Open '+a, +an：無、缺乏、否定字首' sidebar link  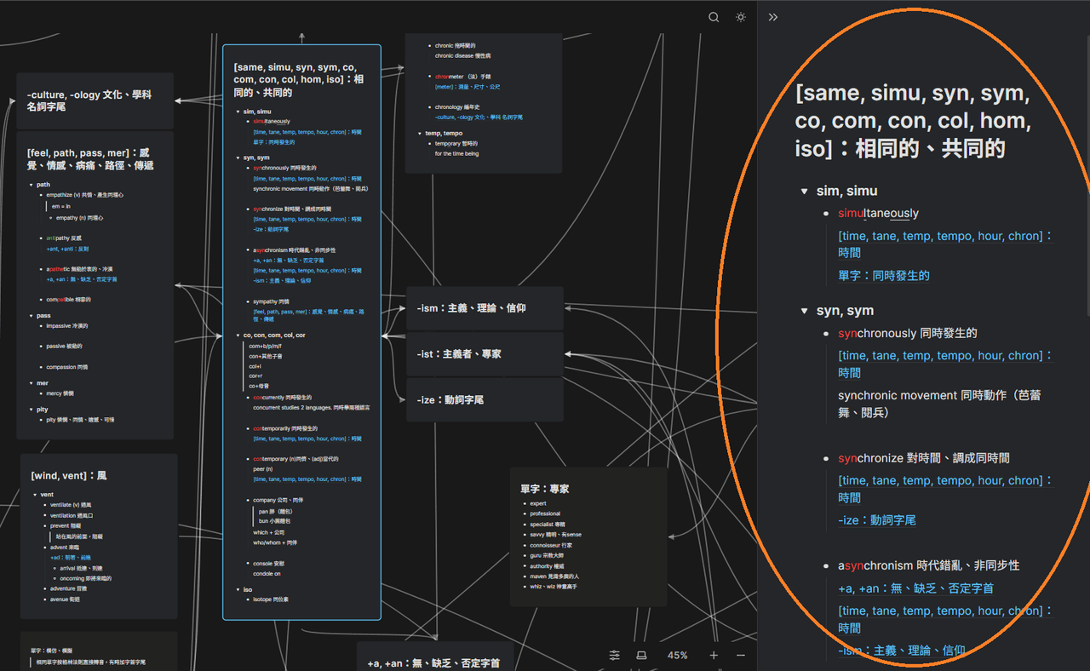[x=916, y=588]
